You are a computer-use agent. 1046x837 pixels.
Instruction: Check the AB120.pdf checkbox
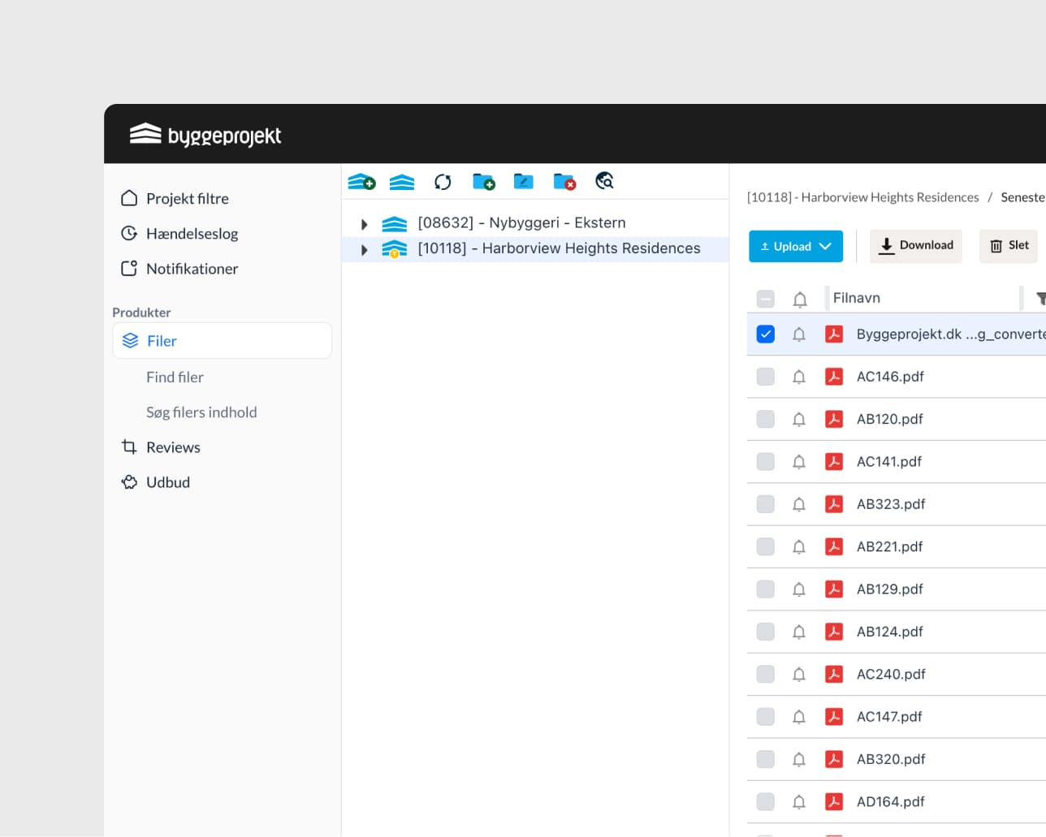click(766, 419)
